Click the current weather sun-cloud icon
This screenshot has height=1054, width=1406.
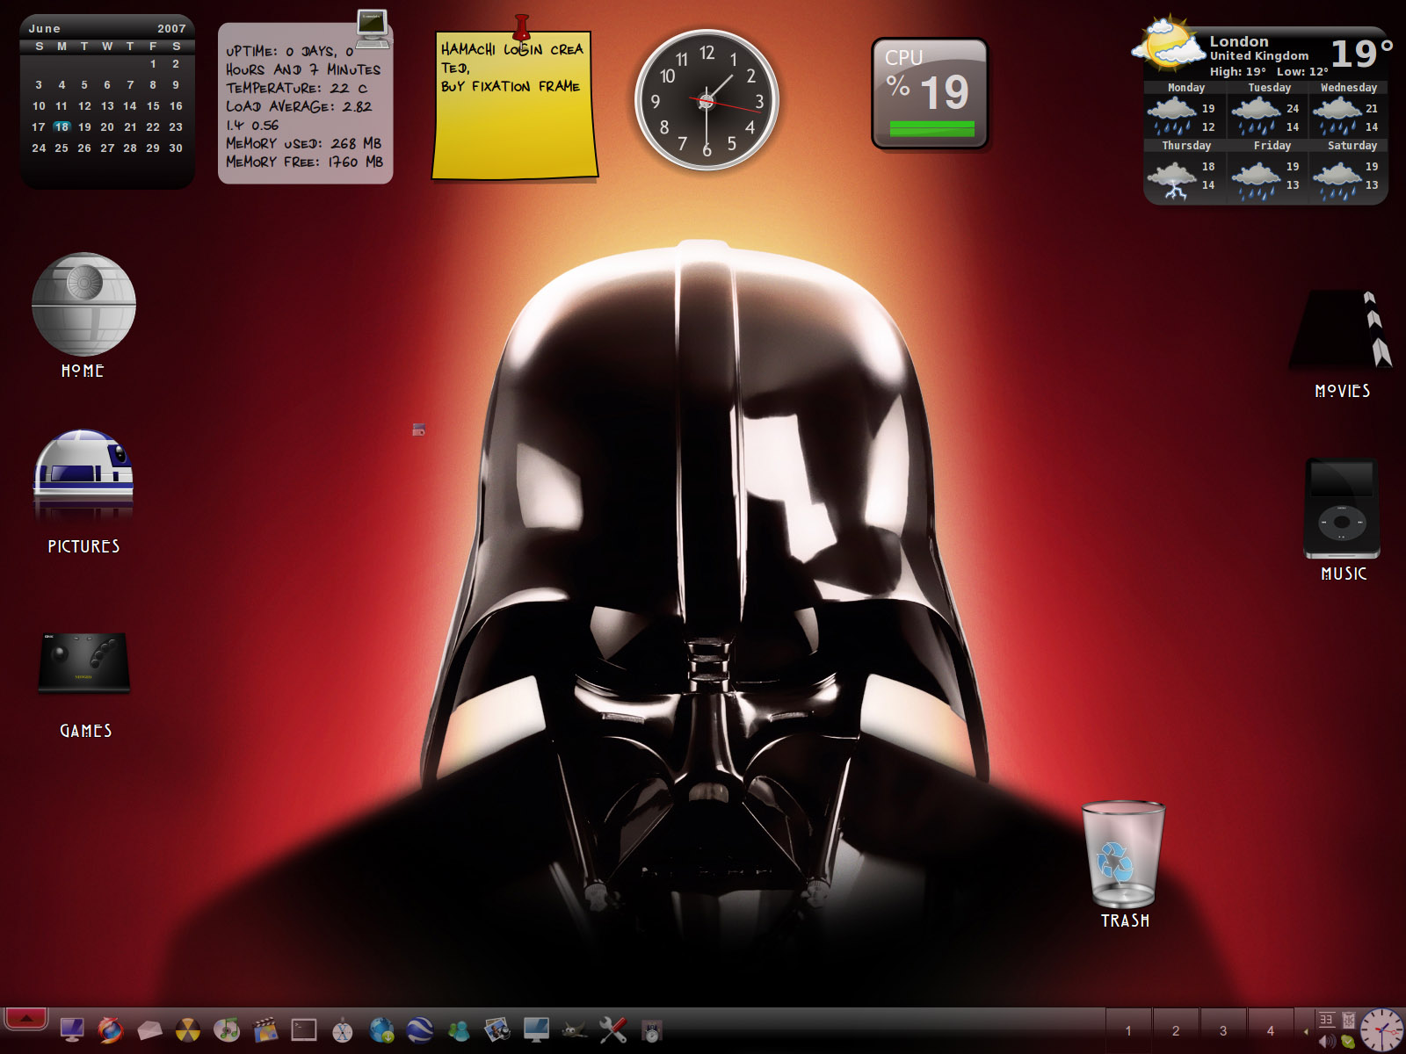point(1169,44)
